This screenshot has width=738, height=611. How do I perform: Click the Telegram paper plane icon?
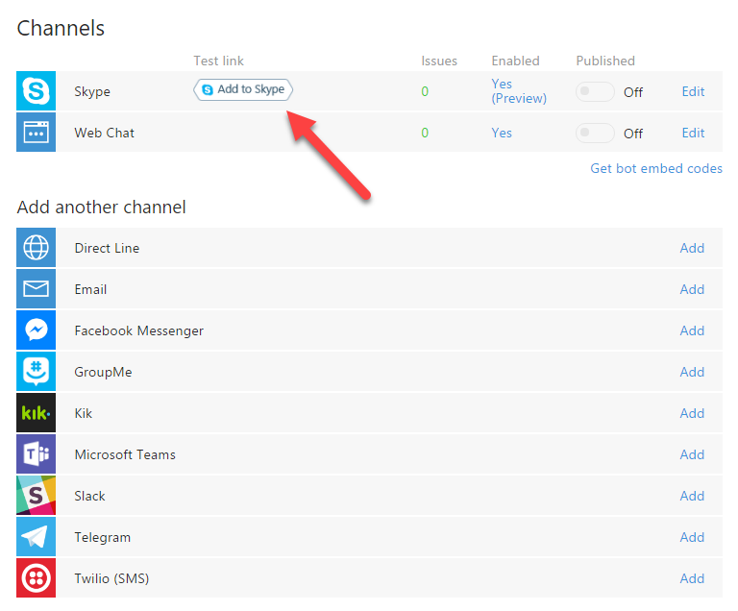coord(37,537)
